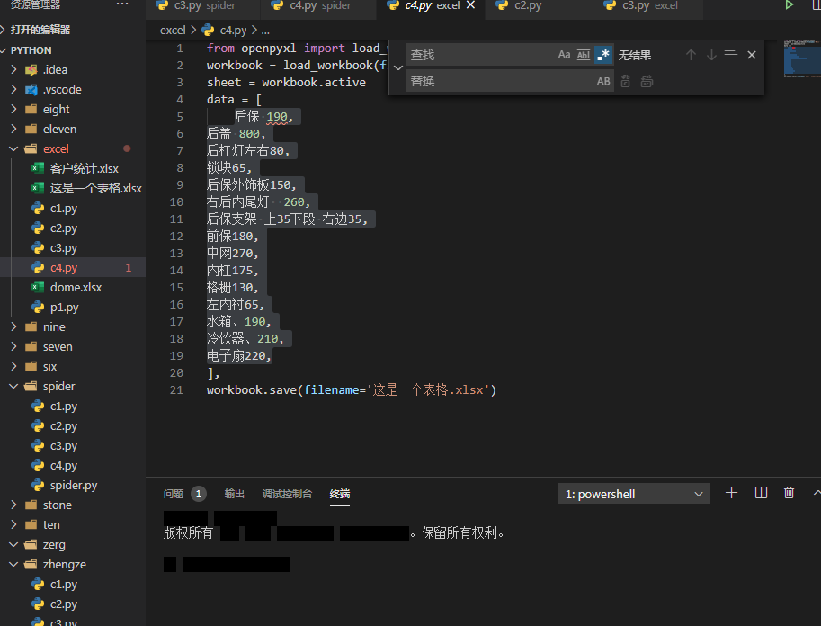Go to next match arrow
Screen dimensions: 821x626
(711, 55)
